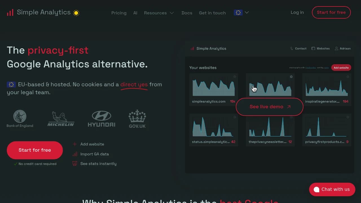Open the theprivacynewsletter graph card
The image size is (361, 203).
tap(270, 130)
